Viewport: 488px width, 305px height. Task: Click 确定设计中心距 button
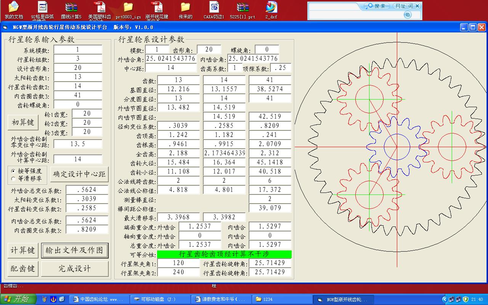tap(79, 174)
